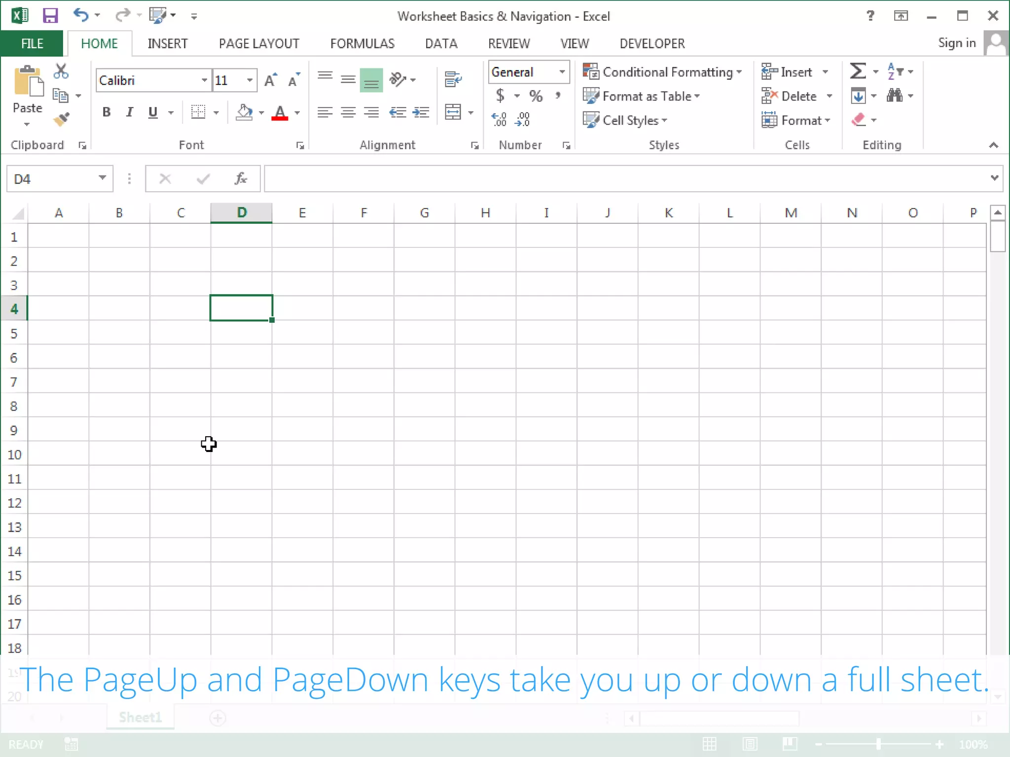
Task: Toggle Bold formatting
Action: tap(107, 112)
